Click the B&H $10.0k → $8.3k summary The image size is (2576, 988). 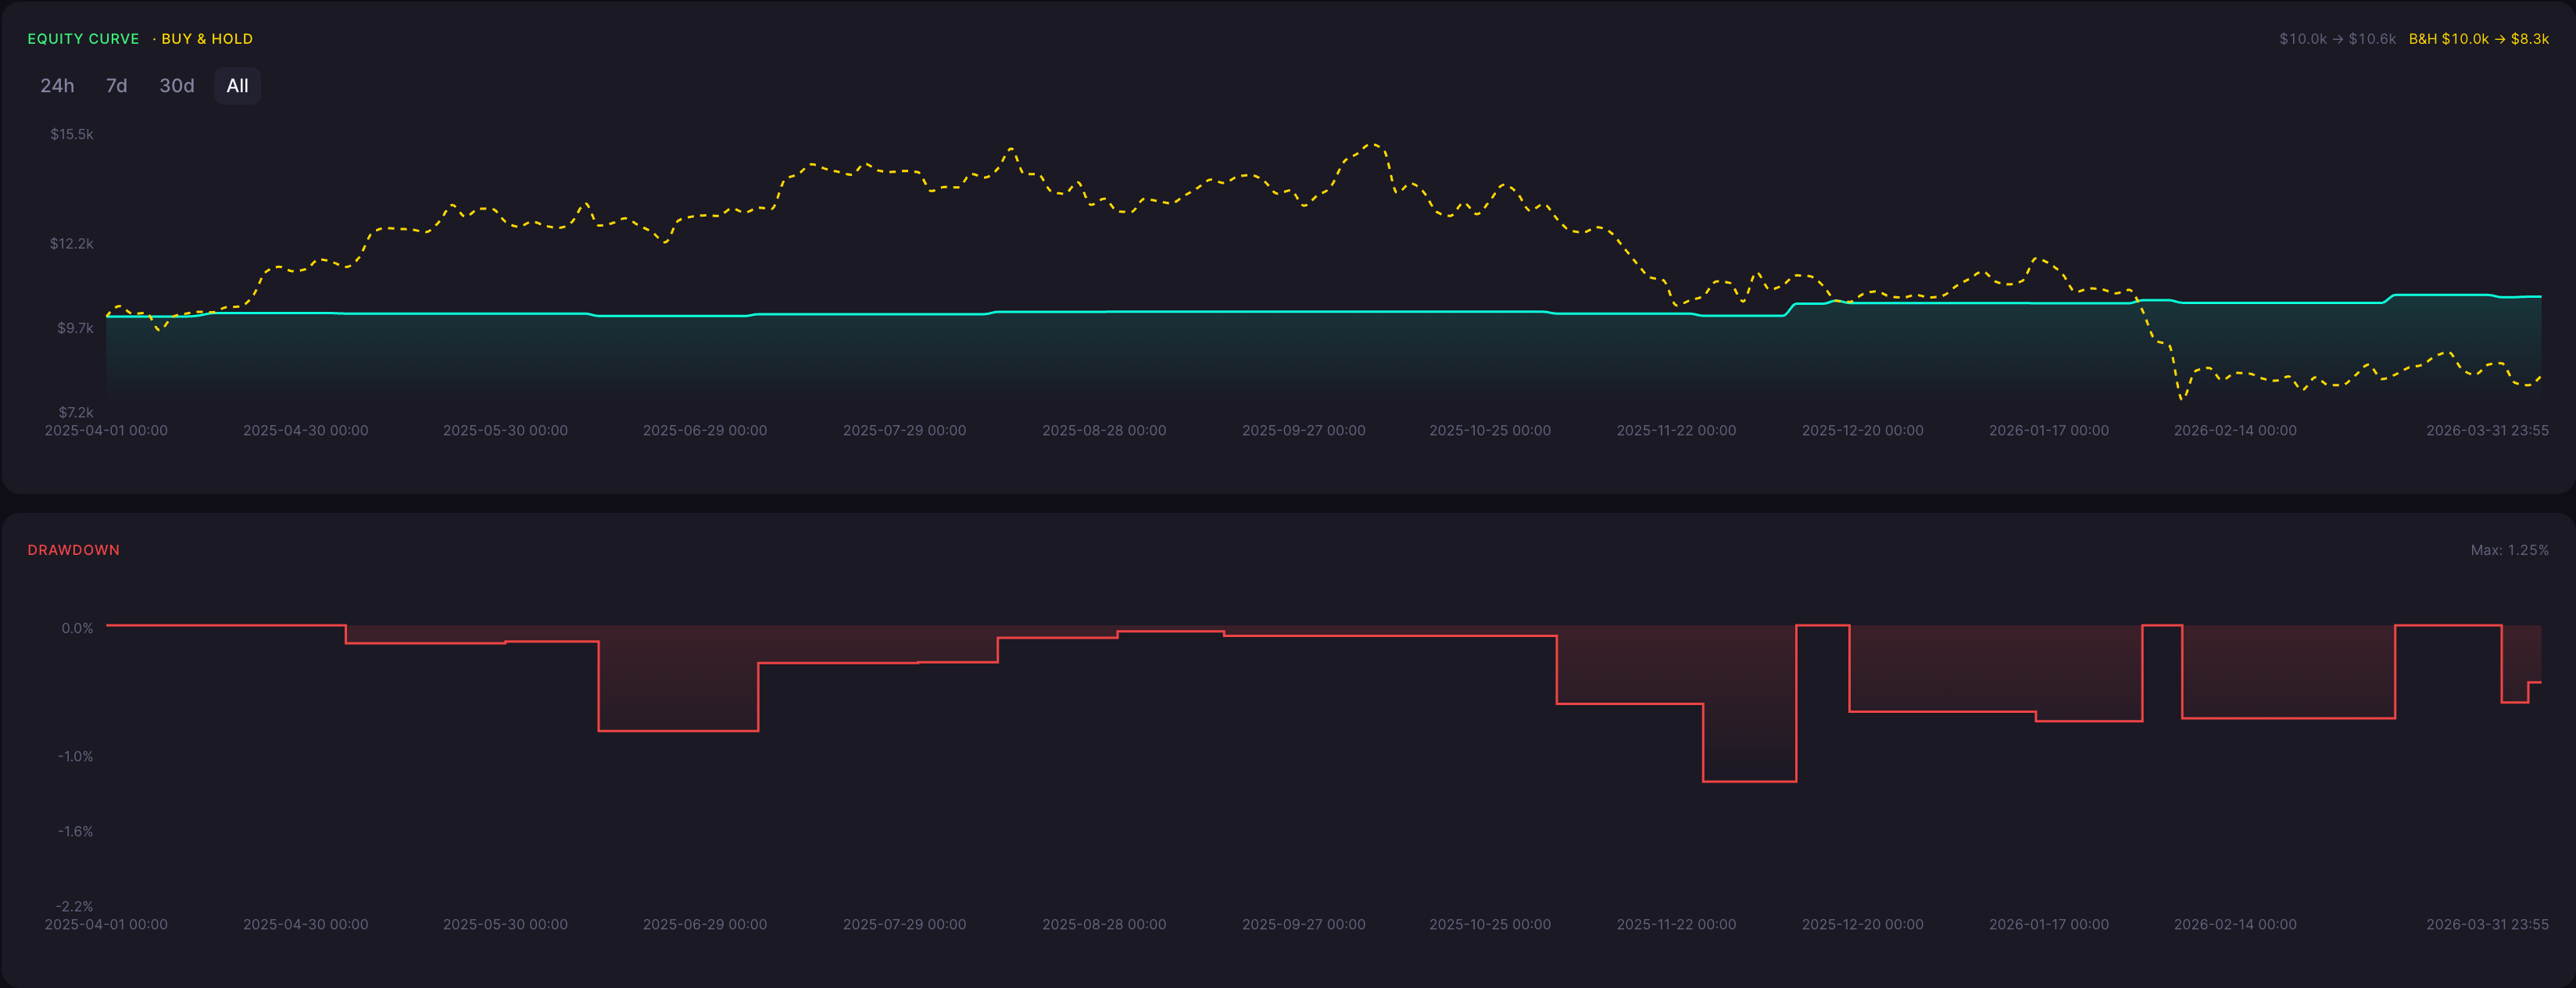(2478, 39)
